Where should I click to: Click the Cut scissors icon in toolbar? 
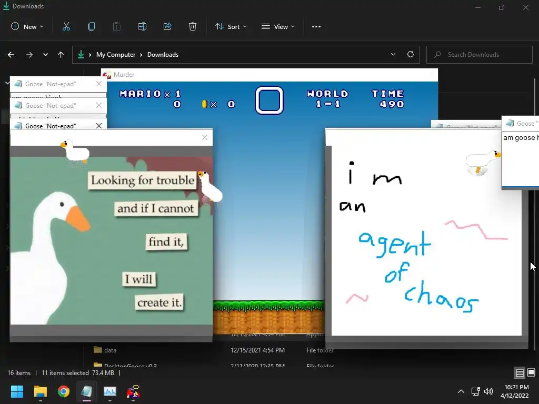66,26
